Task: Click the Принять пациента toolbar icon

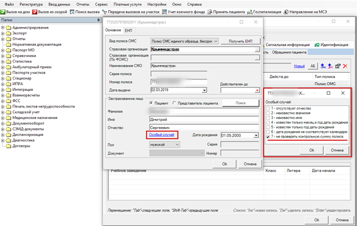Action: [x=210, y=12]
